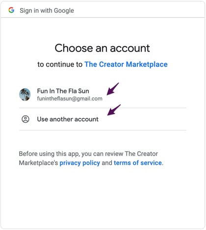
Task: Select the palm tree profile avatar
Action: (25, 95)
